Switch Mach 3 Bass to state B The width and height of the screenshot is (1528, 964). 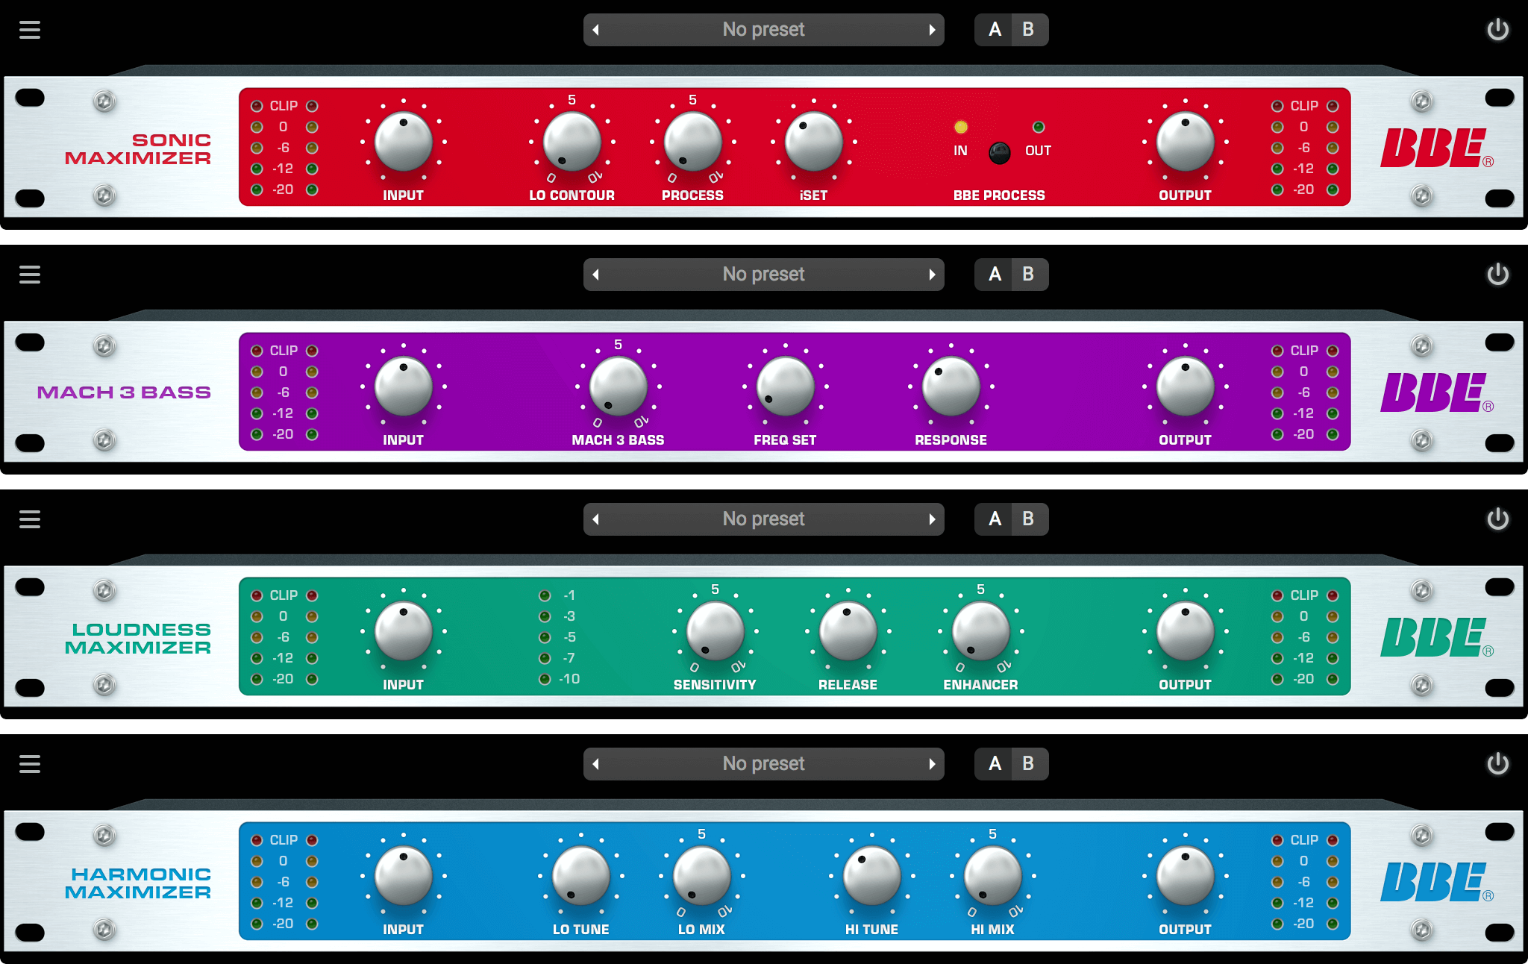(x=1030, y=275)
